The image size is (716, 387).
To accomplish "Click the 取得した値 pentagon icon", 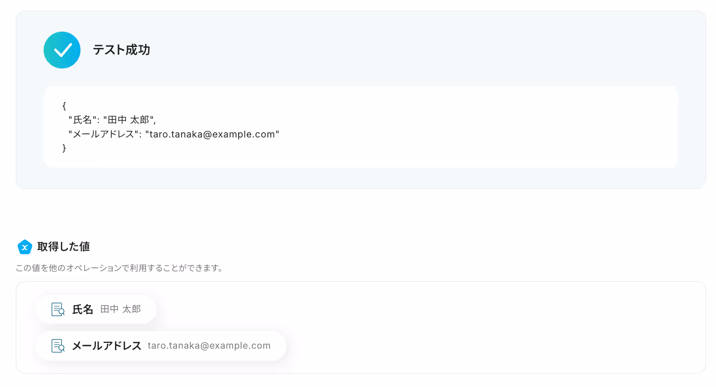I will tap(24, 247).
